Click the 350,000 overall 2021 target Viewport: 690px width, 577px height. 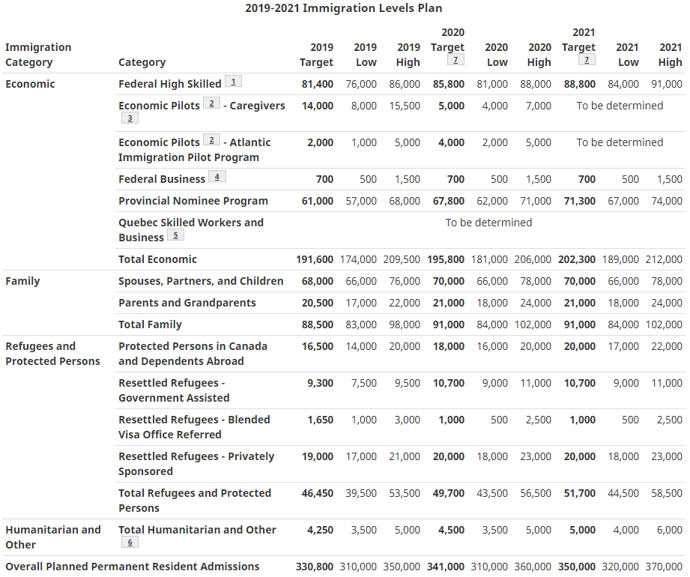[x=577, y=567]
